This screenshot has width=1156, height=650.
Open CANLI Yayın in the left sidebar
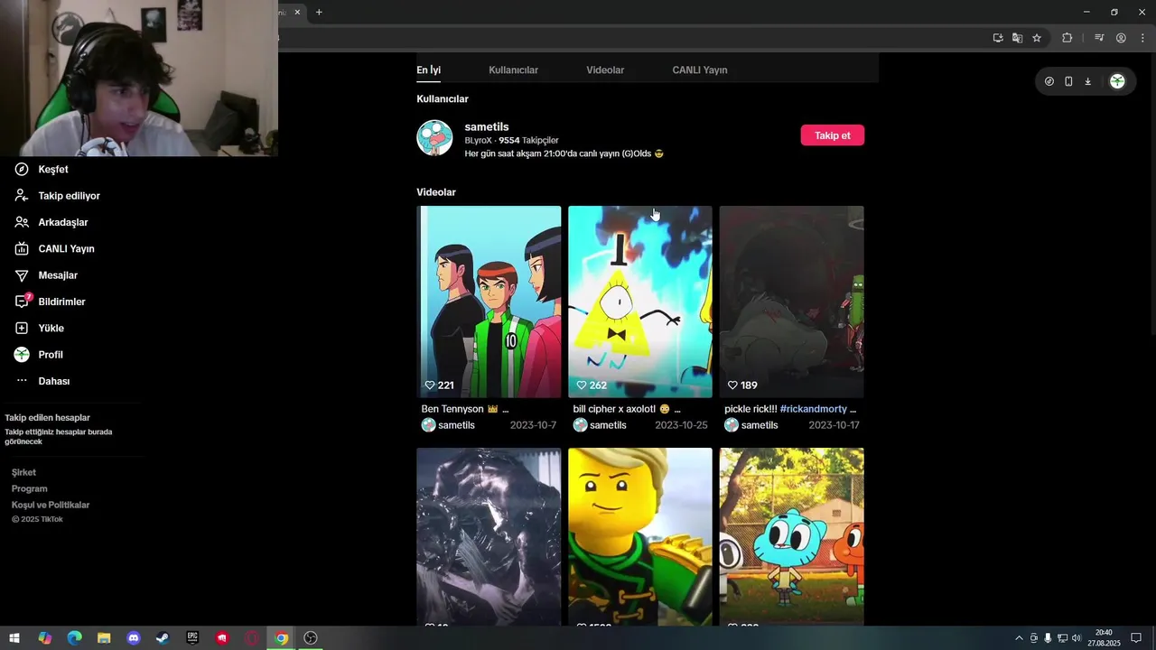click(x=65, y=249)
